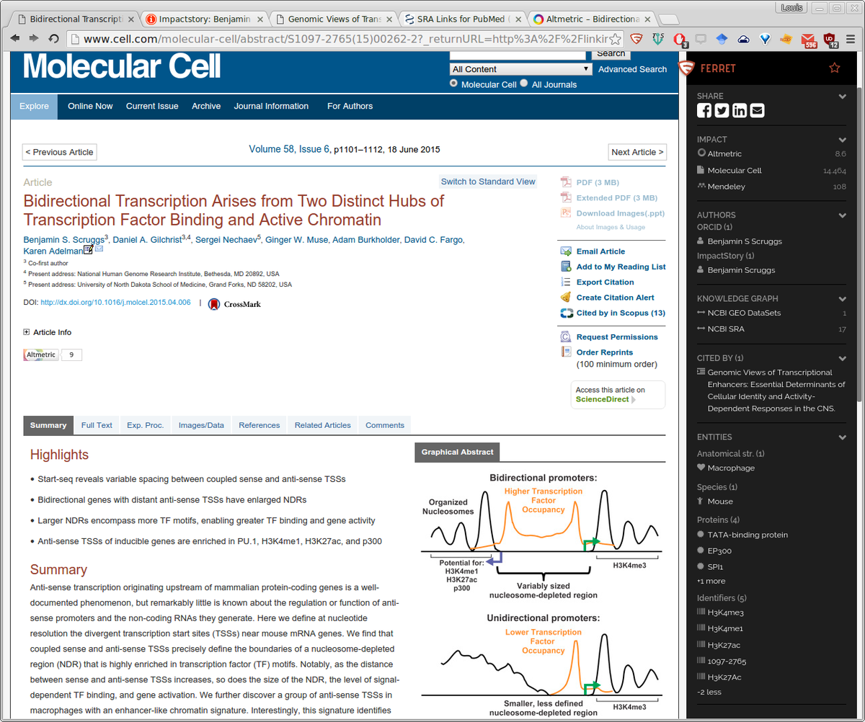This screenshot has height=722, width=865.
Task: Open Cited by in Scopus (13) link
Action: [x=621, y=313]
